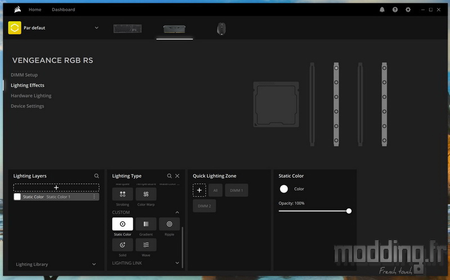Image resolution: width=450 pixels, height=280 pixels.
Task: Add a new quick lighting zone
Action: coord(199,190)
